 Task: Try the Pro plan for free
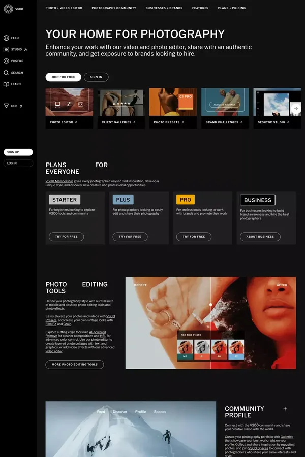pos(194,237)
